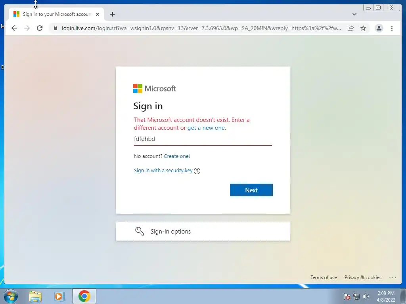Open the Terms of use link
The image size is (406, 304).
click(x=324, y=277)
